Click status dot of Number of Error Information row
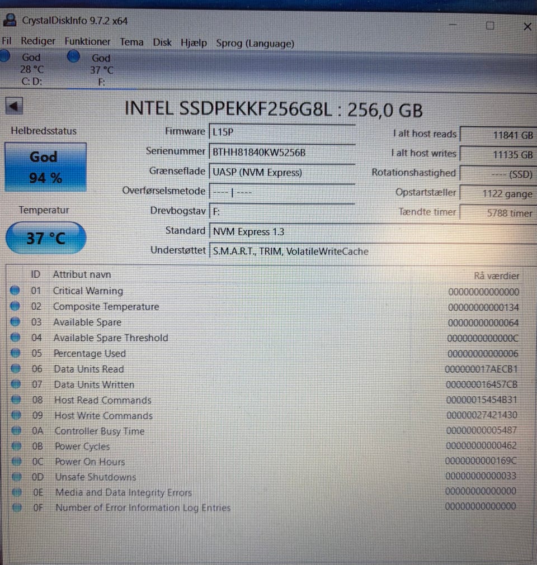 click(17, 507)
